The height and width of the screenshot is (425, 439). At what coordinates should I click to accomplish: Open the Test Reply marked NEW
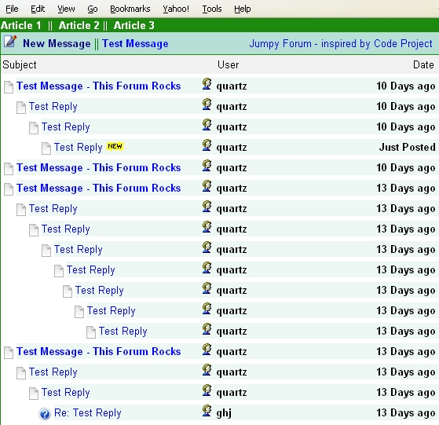click(78, 147)
